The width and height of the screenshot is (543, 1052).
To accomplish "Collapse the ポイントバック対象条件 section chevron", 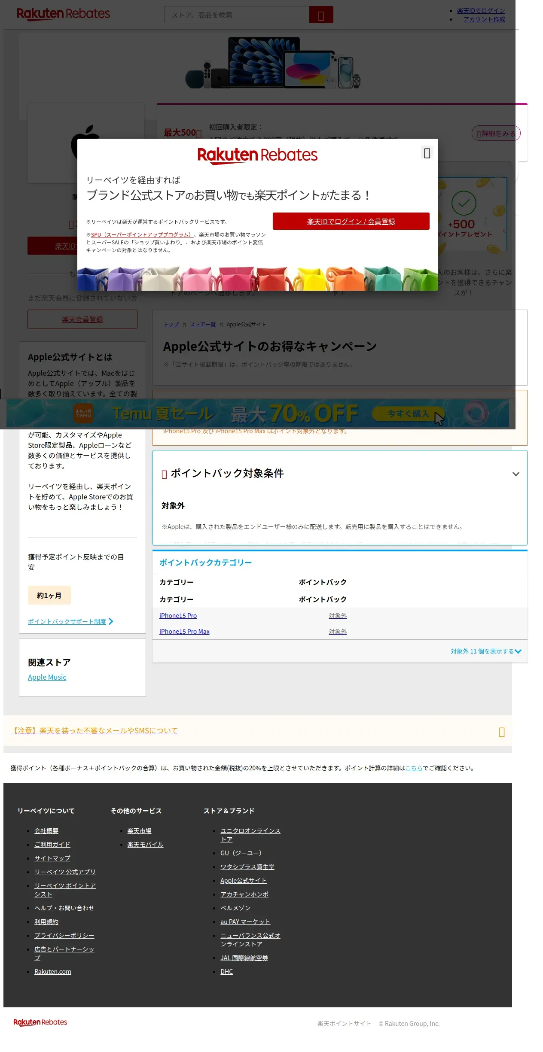I will (x=516, y=474).
